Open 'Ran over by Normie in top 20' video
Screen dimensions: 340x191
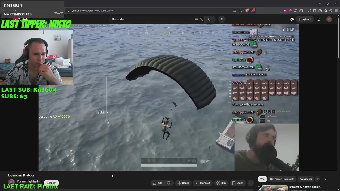click(x=305, y=187)
